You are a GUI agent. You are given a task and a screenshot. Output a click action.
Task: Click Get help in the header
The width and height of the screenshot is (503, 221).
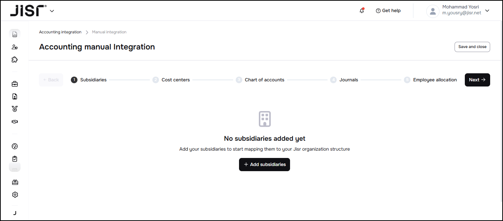pos(388,11)
